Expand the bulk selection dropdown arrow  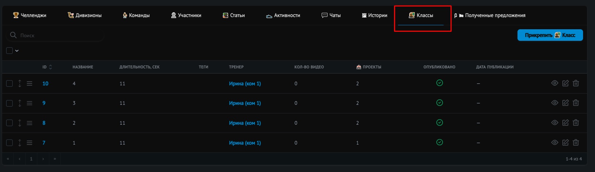(x=17, y=51)
